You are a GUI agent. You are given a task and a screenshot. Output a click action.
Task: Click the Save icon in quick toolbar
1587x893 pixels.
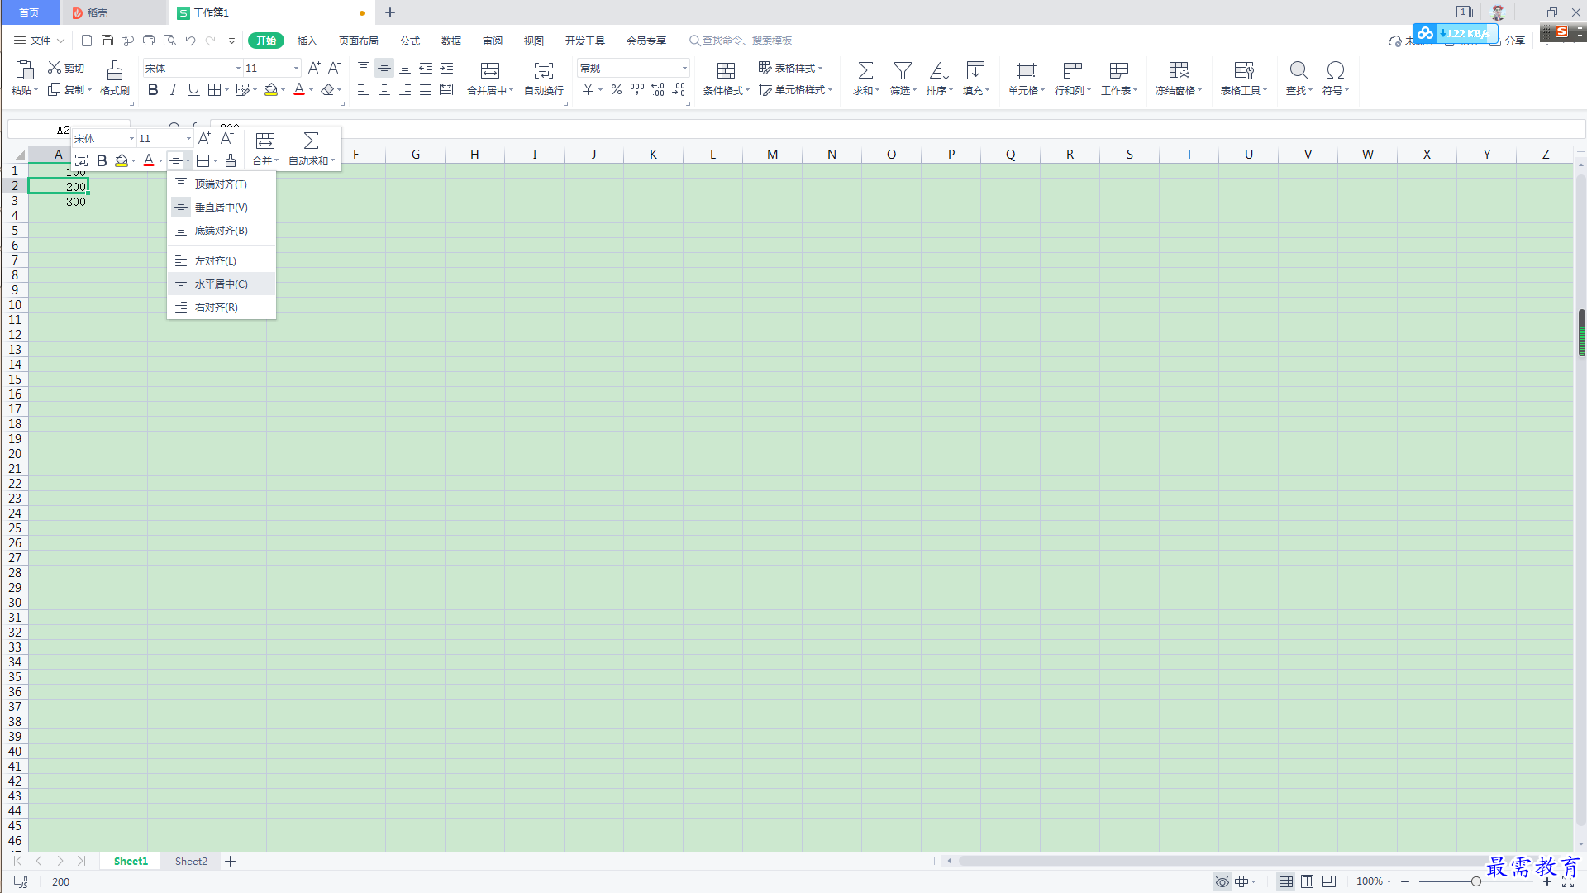point(107,41)
